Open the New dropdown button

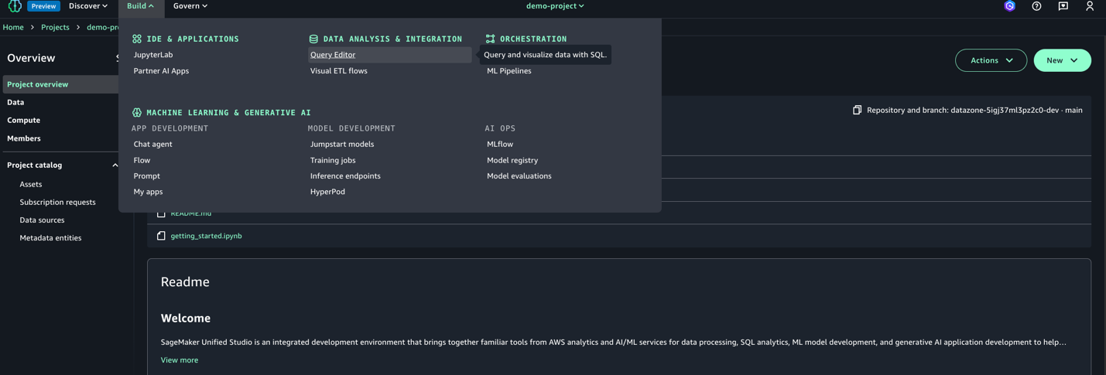point(1062,60)
